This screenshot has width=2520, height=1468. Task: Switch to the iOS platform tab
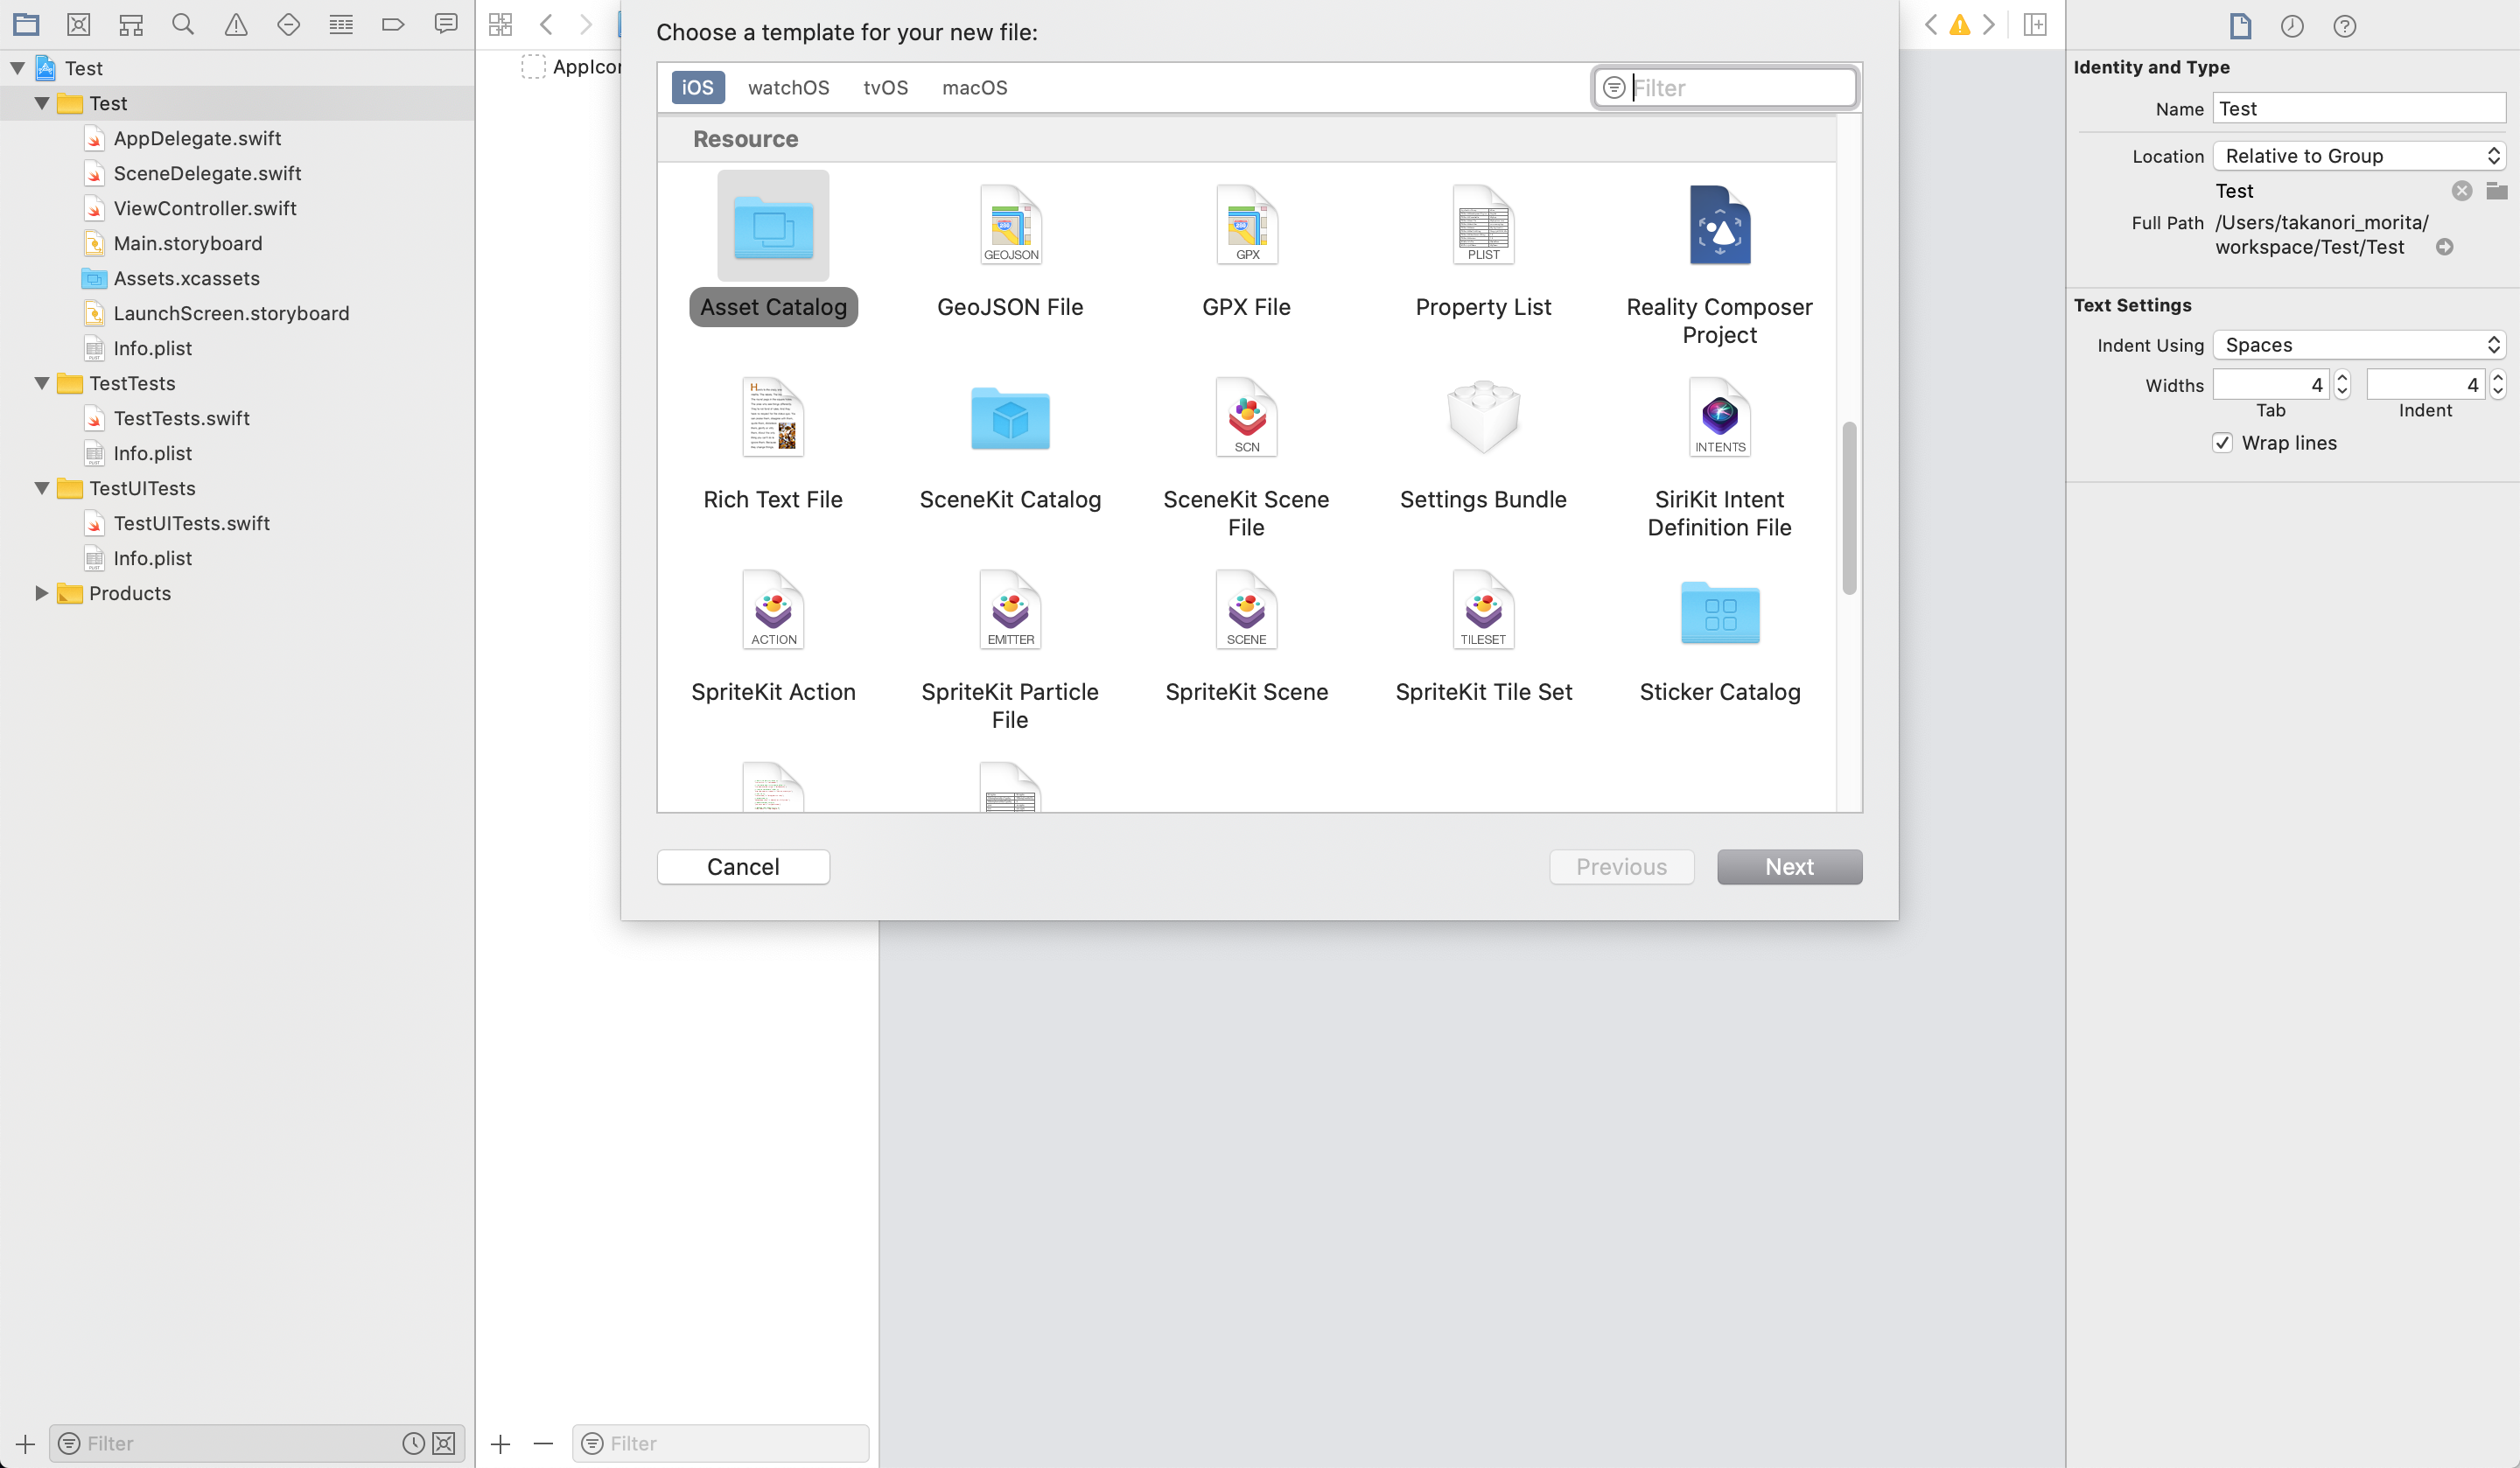pyautogui.click(x=697, y=87)
